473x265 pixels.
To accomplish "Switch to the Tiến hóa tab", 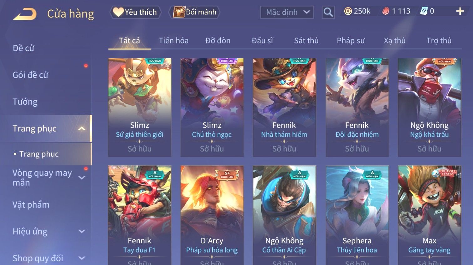I will click(x=173, y=41).
